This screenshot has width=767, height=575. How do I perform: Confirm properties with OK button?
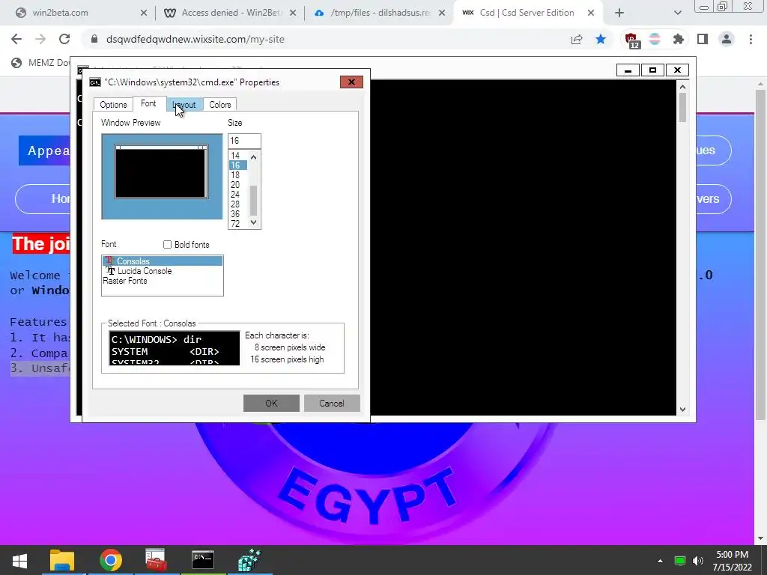[x=271, y=404]
